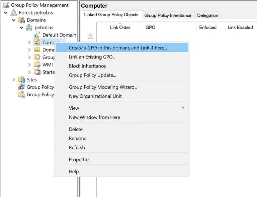Select the Sites tree label
The image size is (257, 197).
coord(32,80)
